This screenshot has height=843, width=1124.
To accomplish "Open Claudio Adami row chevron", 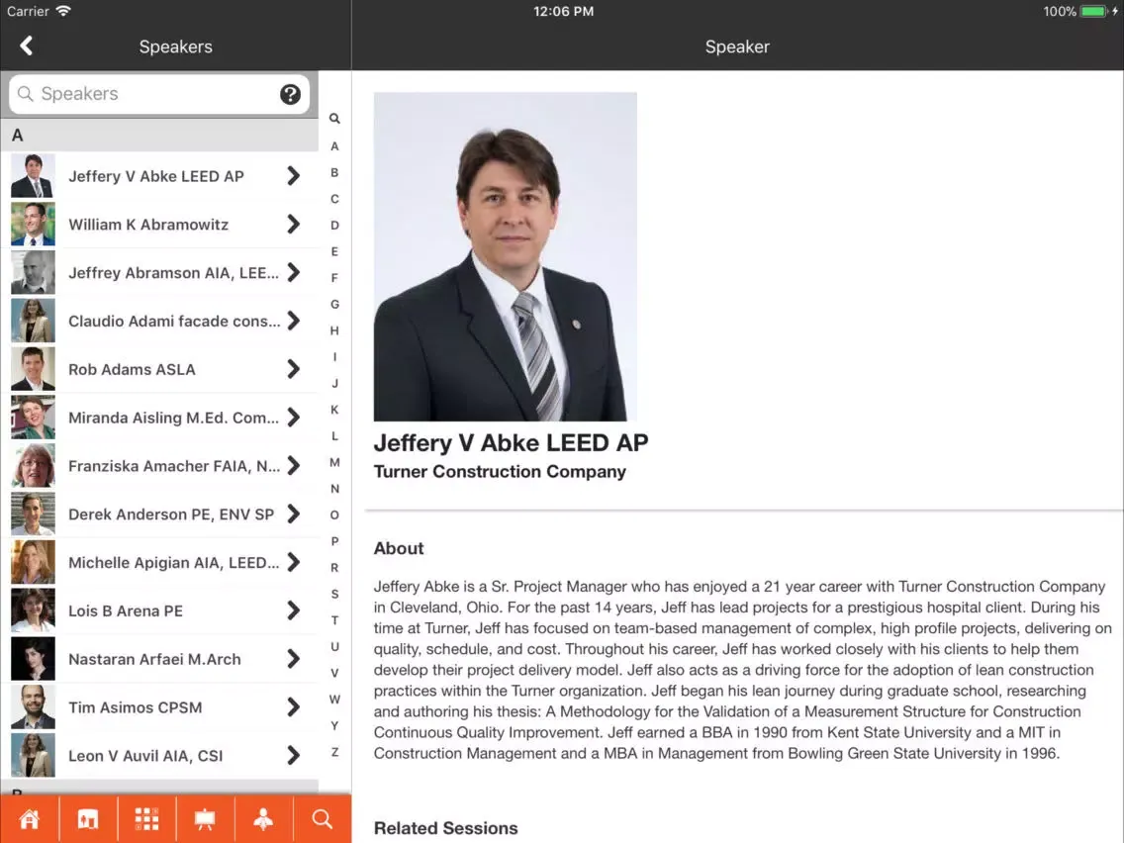I will [293, 321].
